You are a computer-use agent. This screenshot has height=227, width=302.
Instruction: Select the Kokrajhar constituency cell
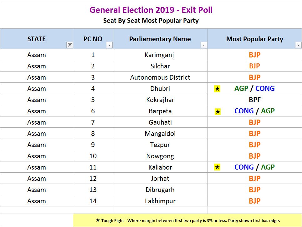pyautogui.click(x=160, y=100)
